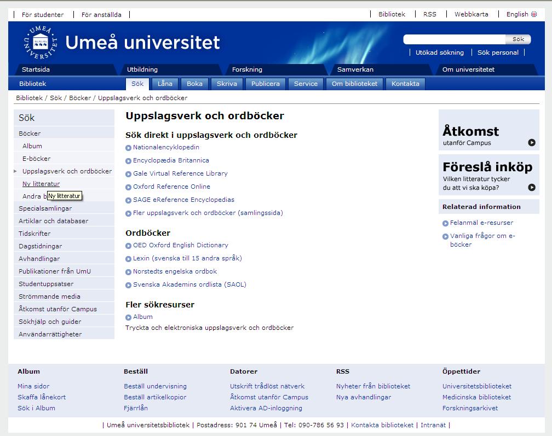Click the Sök search button
Image resolution: width=552 pixels, height=436 pixels.
tap(518, 39)
